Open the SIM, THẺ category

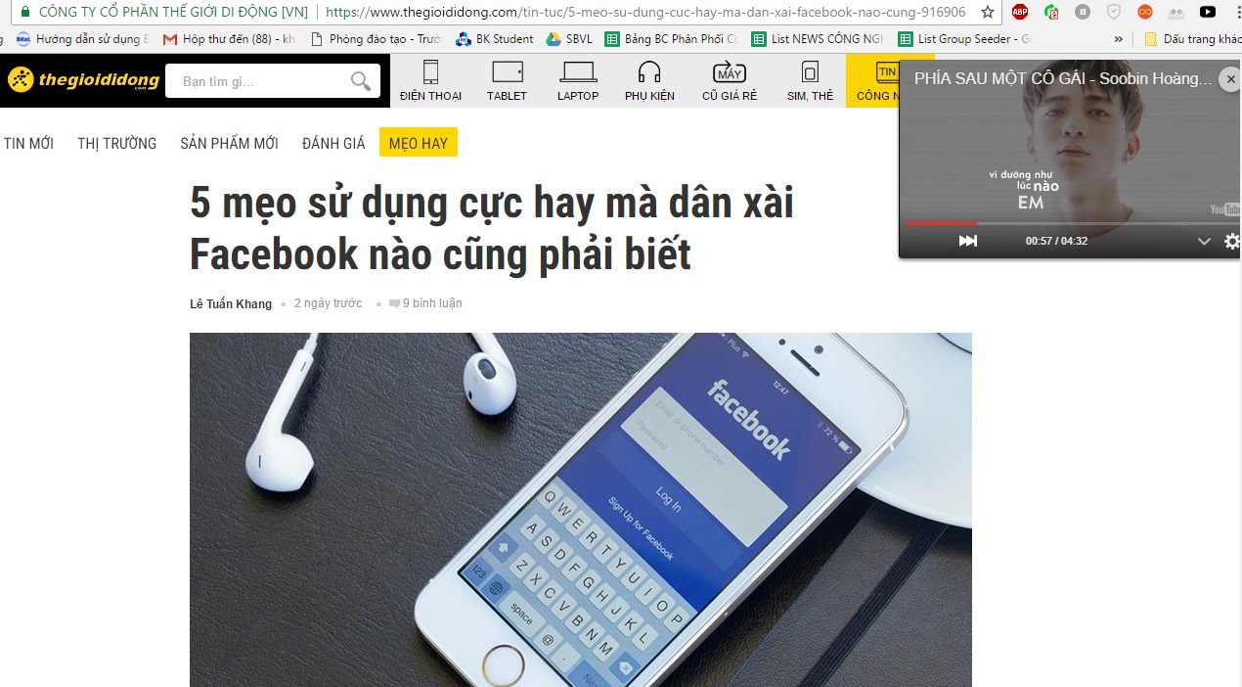[x=810, y=80]
